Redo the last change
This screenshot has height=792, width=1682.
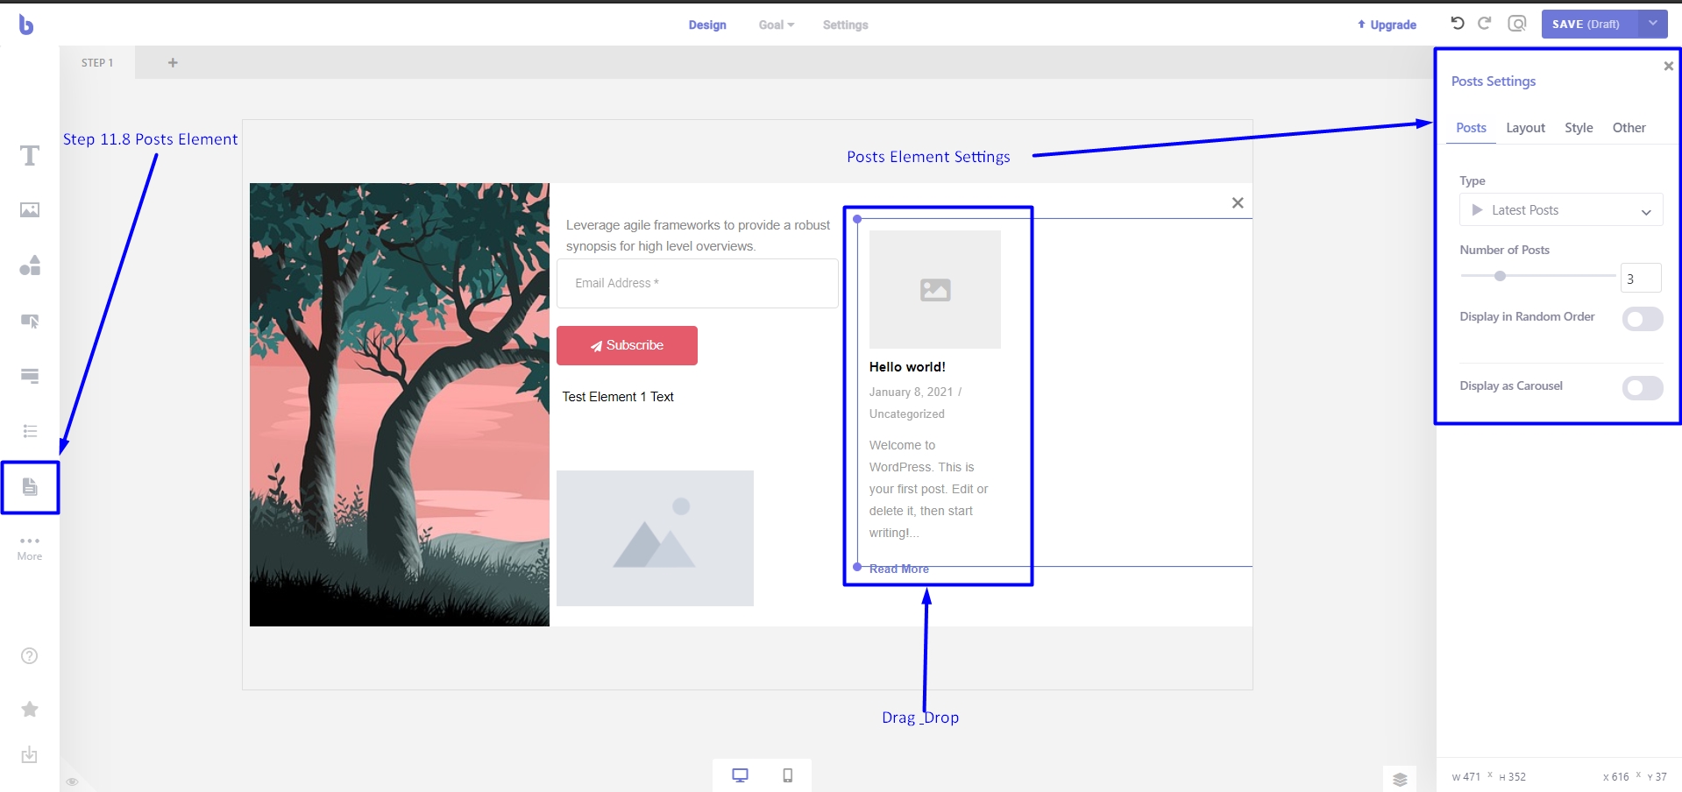[x=1485, y=24]
